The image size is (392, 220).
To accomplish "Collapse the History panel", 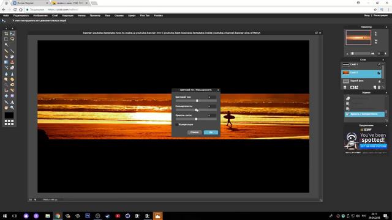I will (x=386, y=92).
